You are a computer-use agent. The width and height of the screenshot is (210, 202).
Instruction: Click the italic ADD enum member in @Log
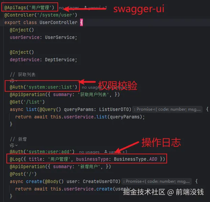pyautogui.click(x=153, y=159)
